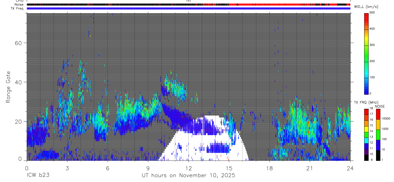Click the '60' tick on the Range Gate axis
The width and height of the screenshot is (394, 182).
coord(18,43)
